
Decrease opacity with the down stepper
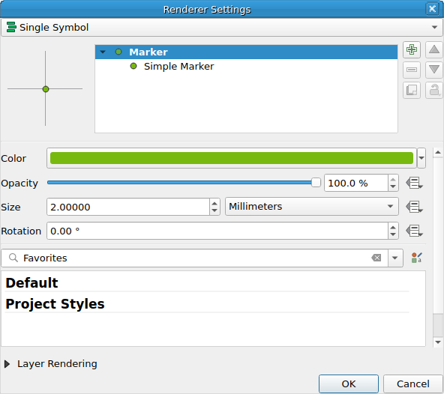click(393, 187)
